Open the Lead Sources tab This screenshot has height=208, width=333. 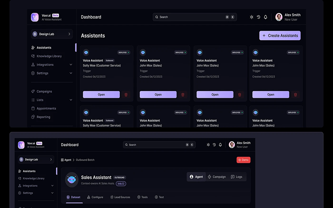(120, 197)
